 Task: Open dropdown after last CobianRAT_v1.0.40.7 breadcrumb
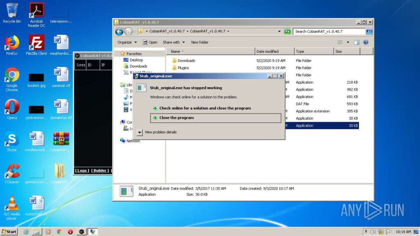(228, 31)
